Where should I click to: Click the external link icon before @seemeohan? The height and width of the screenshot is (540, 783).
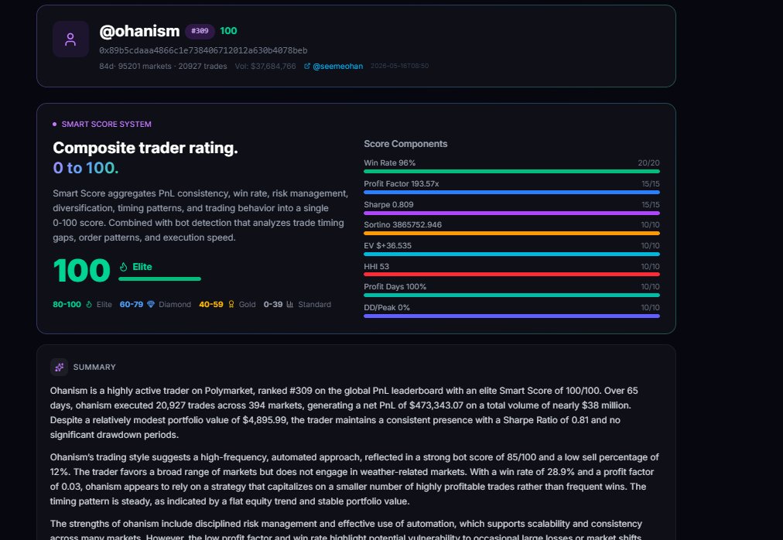pos(307,66)
